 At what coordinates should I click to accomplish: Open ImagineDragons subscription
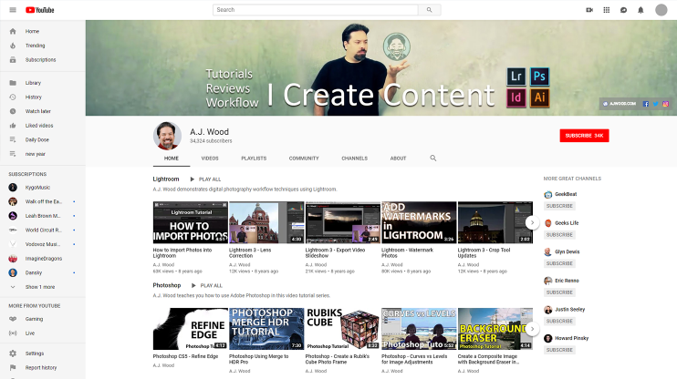[43, 259]
